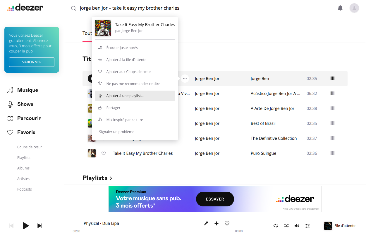
Task: Click album Best of Brazil
Action: 263,123
